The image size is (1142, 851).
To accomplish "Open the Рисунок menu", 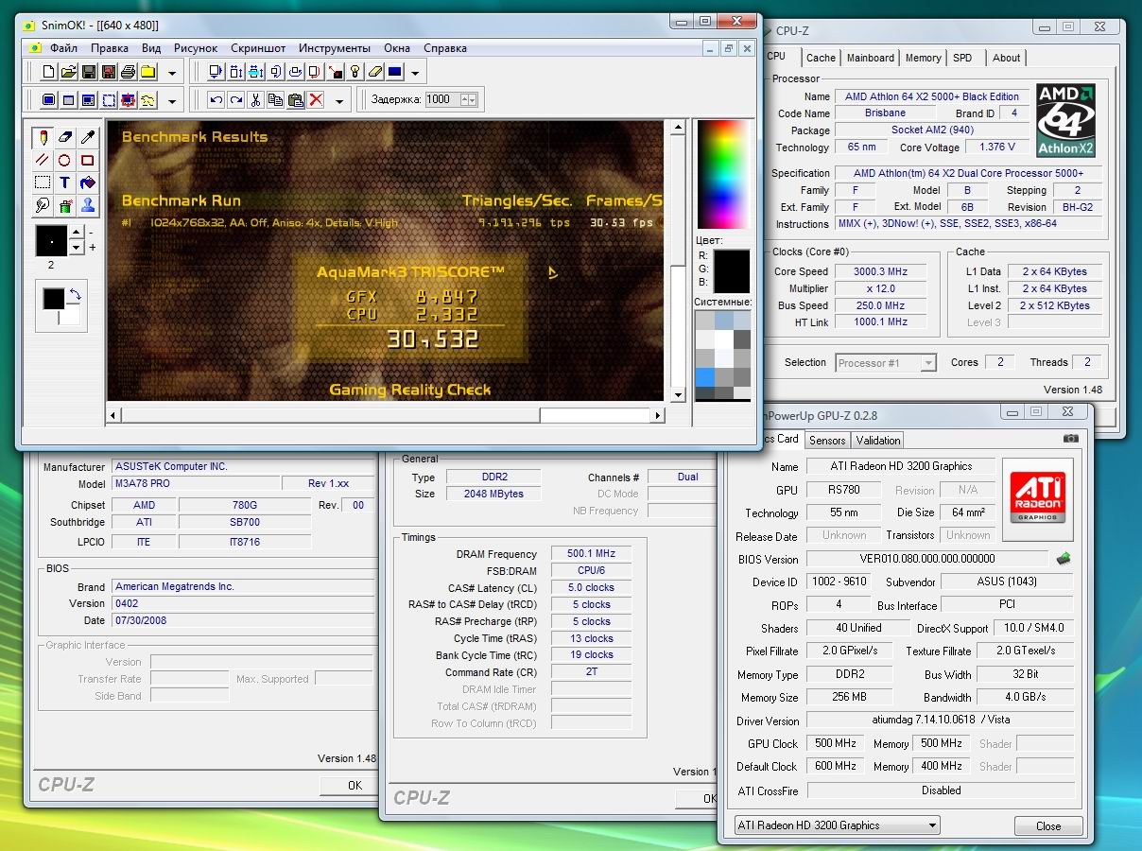I will [196, 48].
